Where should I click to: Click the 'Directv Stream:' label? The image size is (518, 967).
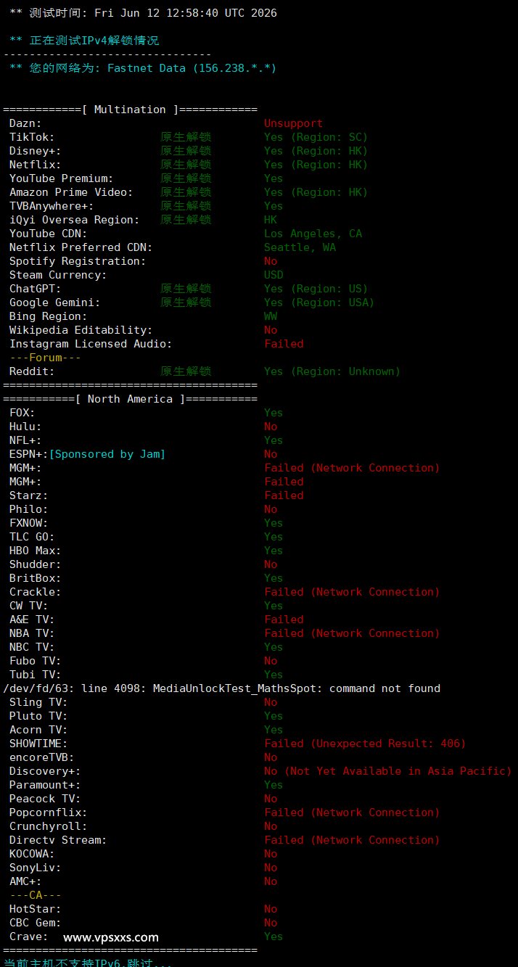(58, 840)
